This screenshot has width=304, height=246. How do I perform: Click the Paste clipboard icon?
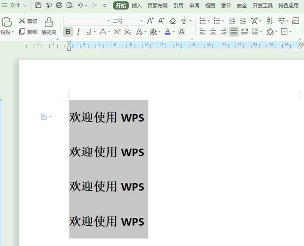click(x=7, y=22)
